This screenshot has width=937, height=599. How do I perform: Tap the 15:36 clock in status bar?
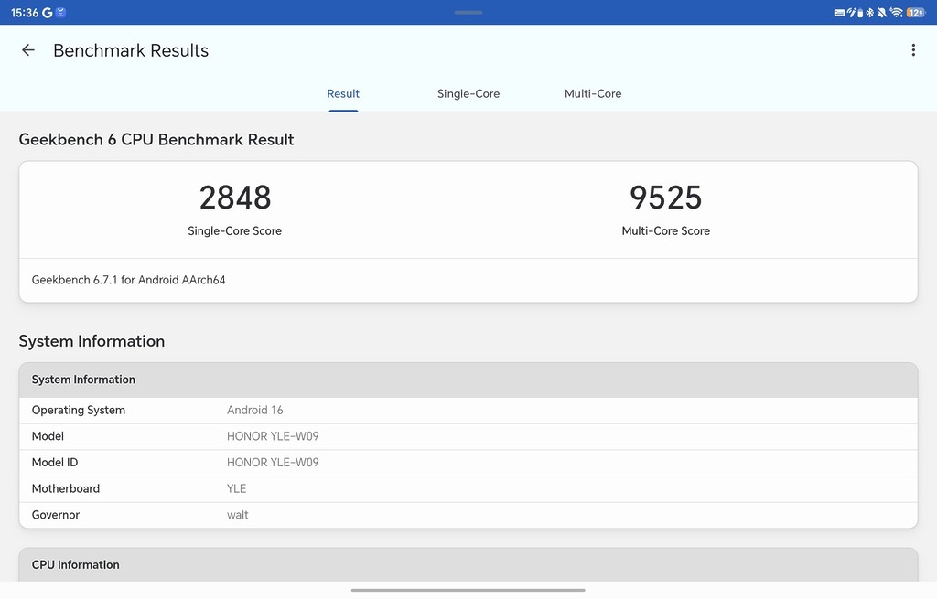[25, 13]
